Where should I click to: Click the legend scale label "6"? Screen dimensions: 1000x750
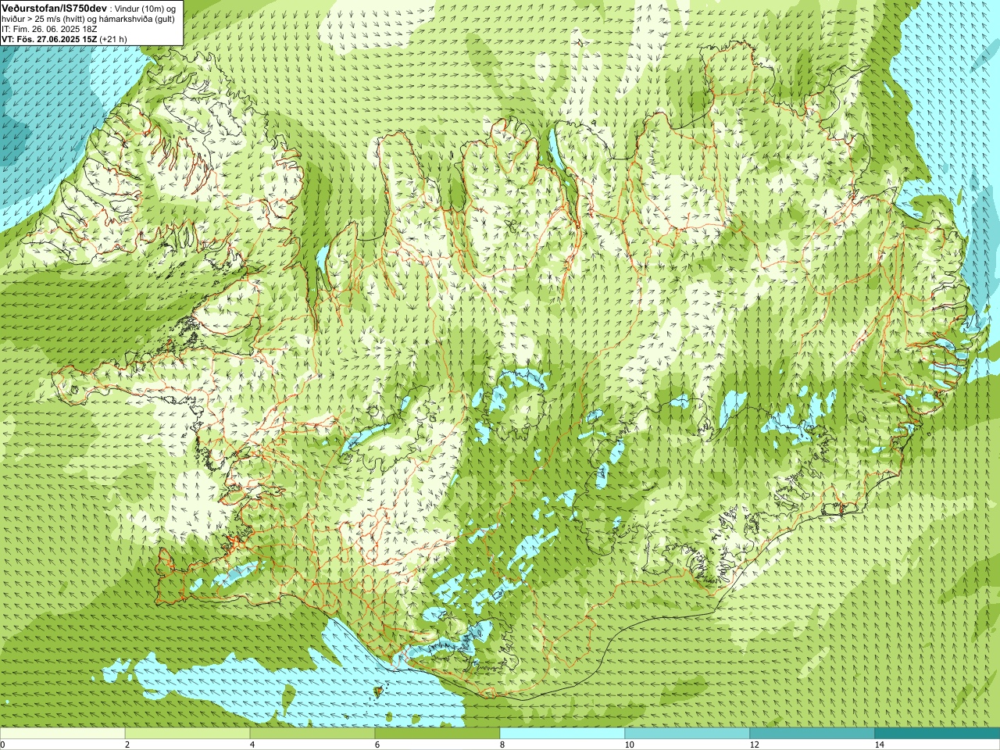click(x=377, y=745)
